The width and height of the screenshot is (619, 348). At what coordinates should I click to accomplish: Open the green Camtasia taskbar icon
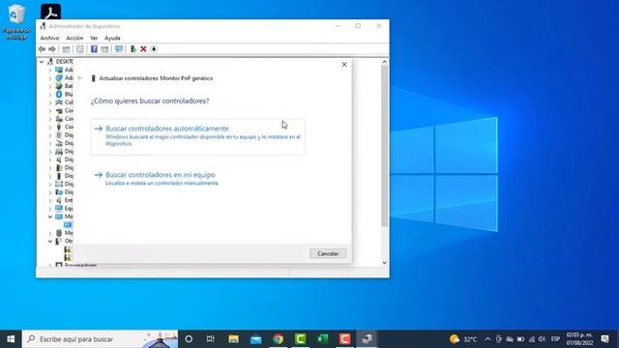(301, 339)
